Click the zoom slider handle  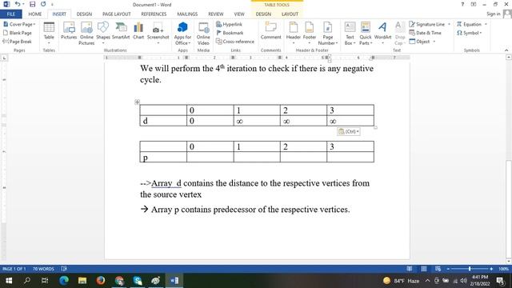point(470,269)
